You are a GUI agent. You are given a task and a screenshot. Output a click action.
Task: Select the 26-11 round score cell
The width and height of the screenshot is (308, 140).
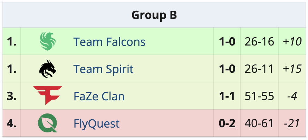coord(259,69)
